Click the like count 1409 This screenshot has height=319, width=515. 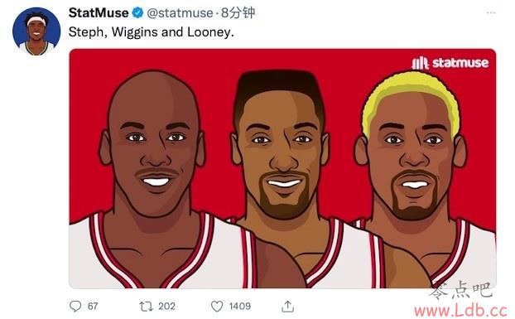pos(240,307)
